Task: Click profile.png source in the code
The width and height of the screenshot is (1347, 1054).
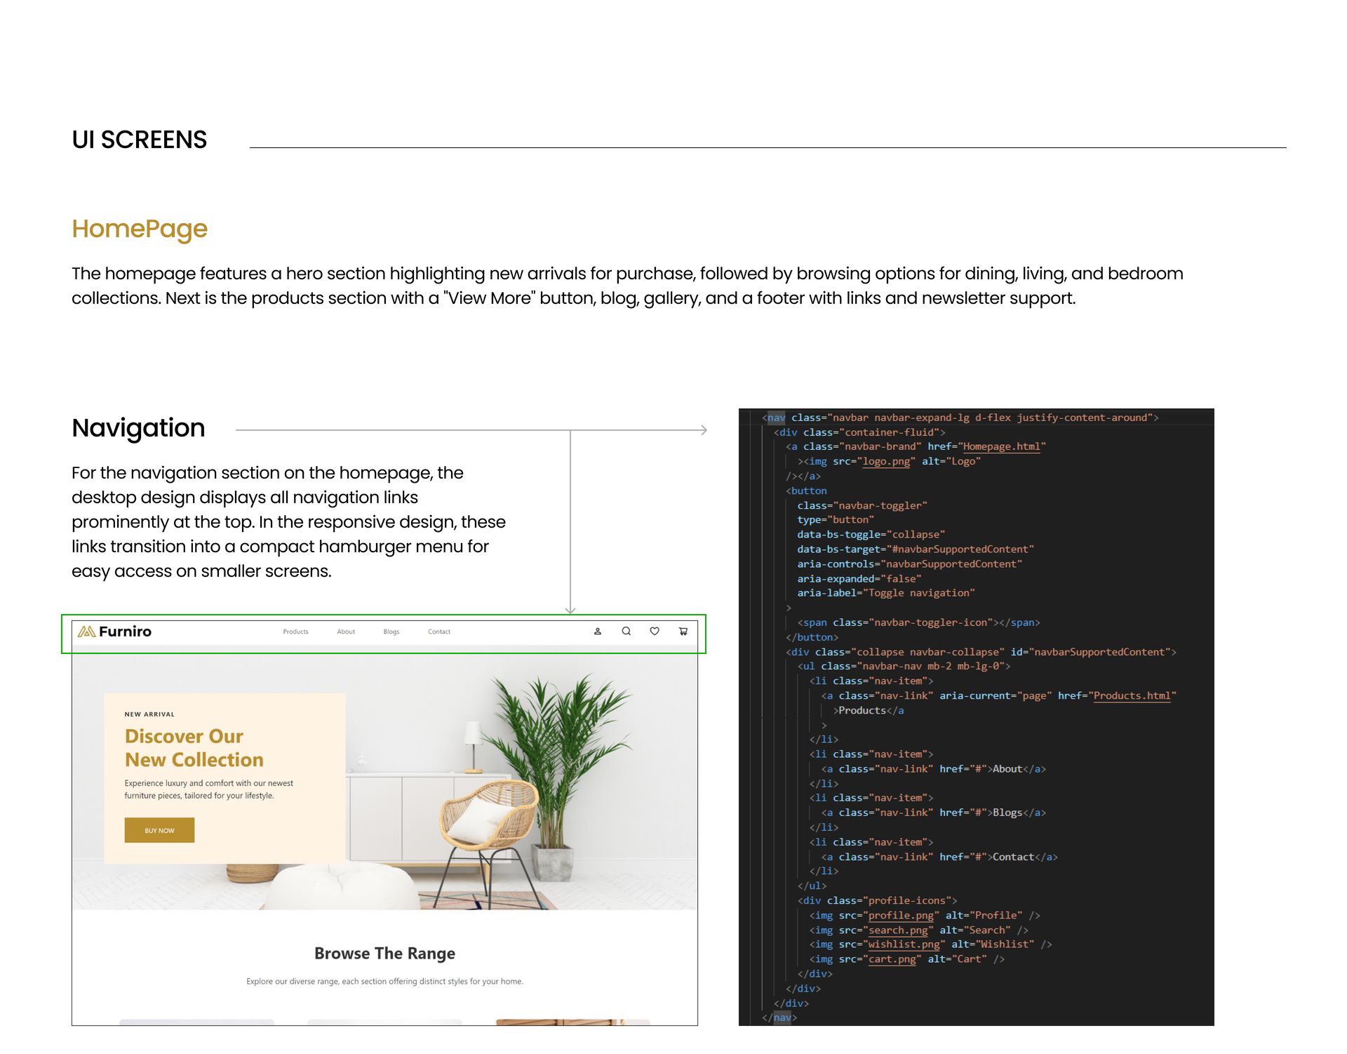Action: 902,915
